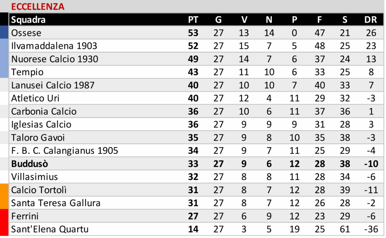Select Nuorese Calcio 1930 in the table

(x=55, y=59)
